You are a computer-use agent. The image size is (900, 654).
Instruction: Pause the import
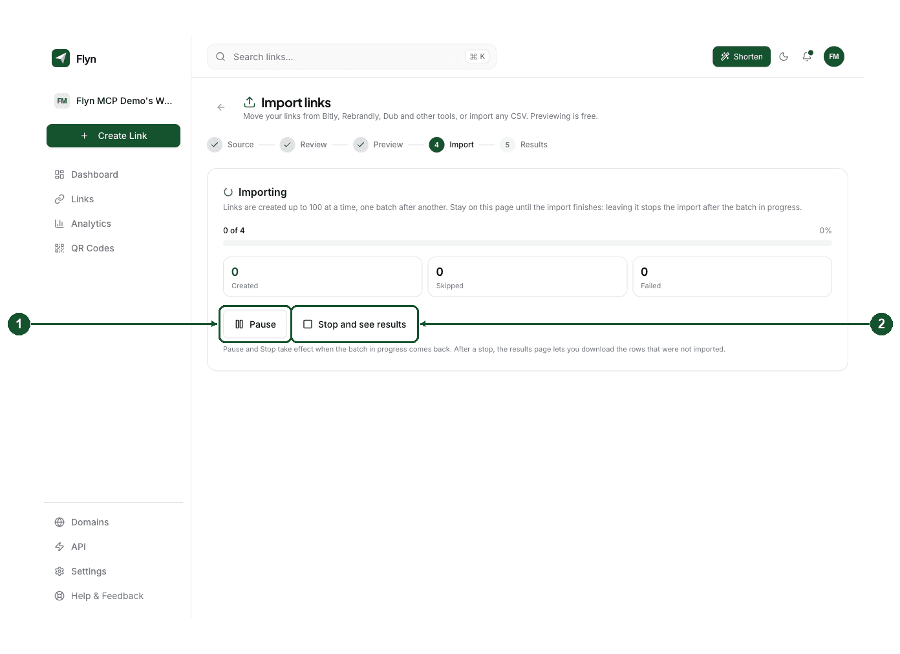[x=255, y=324]
